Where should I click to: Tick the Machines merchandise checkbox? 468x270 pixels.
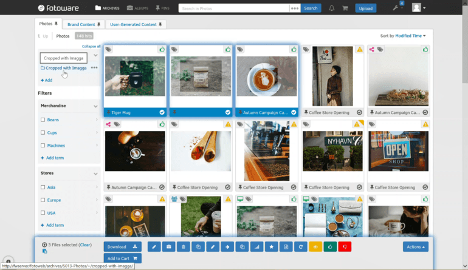[x=43, y=146]
